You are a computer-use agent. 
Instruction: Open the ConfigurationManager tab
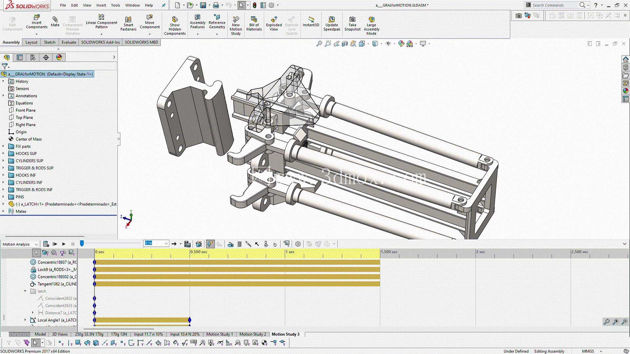(x=33, y=57)
